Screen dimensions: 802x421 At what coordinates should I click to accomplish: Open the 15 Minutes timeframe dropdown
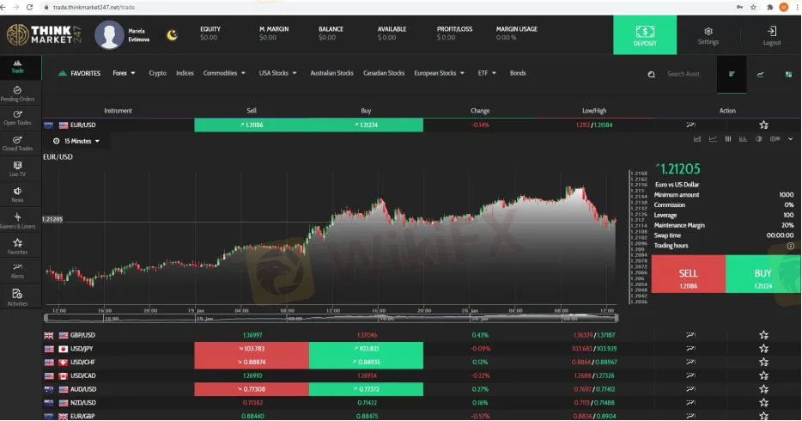(76, 140)
